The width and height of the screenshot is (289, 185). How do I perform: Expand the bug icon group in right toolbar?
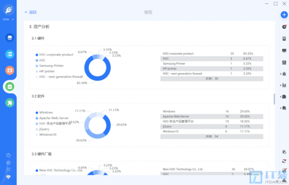284,74
